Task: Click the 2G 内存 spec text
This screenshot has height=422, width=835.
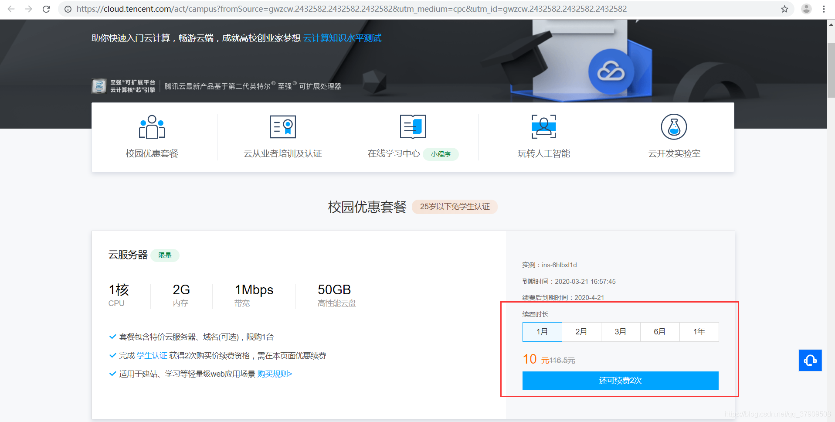Action: coord(181,296)
